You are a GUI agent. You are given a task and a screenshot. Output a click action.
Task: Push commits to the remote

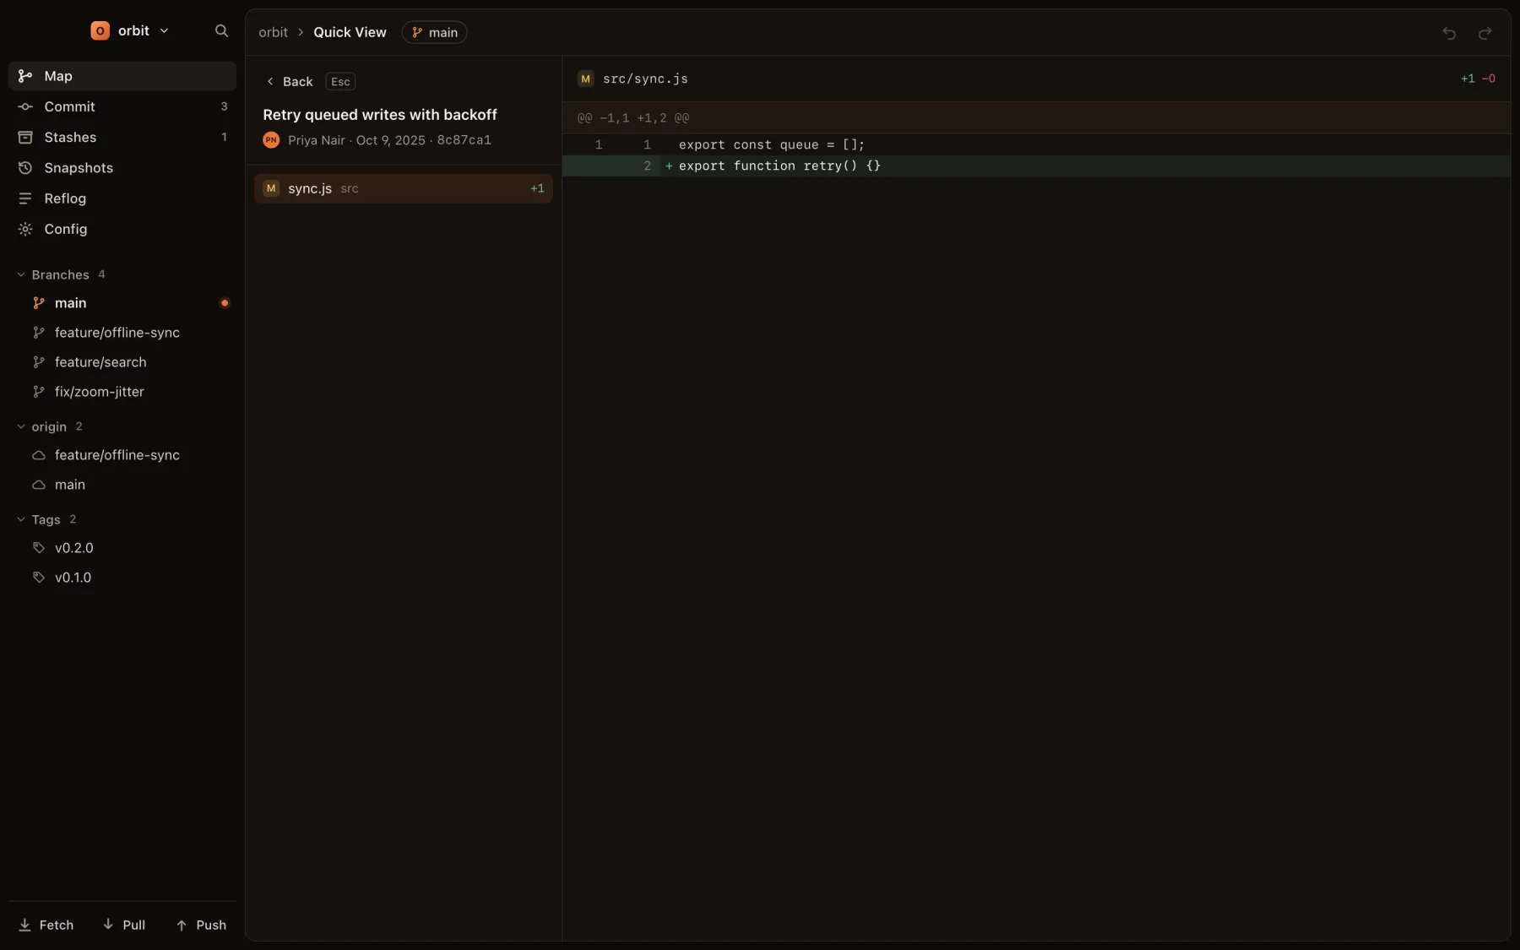pyautogui.click(x=202, y=925)
